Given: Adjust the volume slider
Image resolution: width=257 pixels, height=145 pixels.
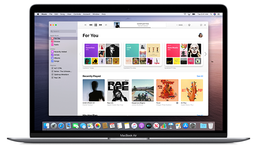Looking at the screenshot, I should (183, 25).
